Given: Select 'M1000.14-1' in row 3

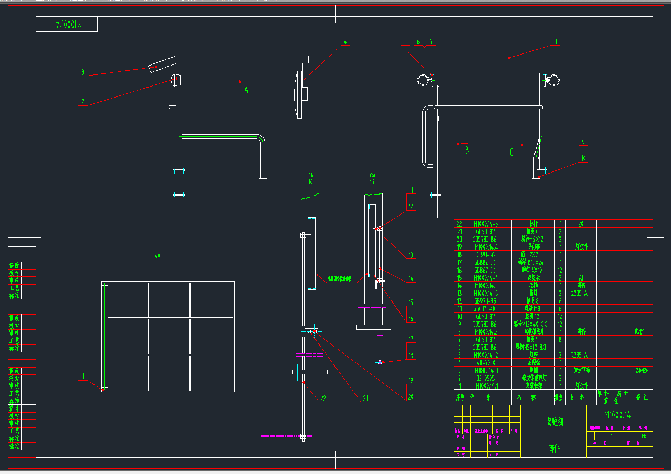Looking at the screenshot, I should coord(486,370).
